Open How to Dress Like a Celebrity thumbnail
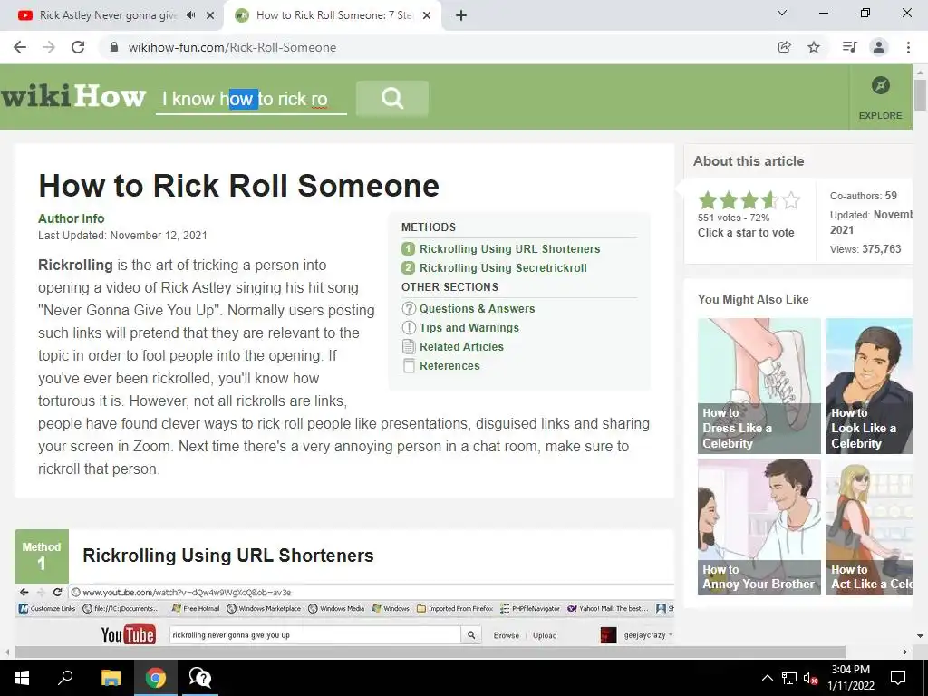Screen dimensions: 928x696 [x=759, y=386]
